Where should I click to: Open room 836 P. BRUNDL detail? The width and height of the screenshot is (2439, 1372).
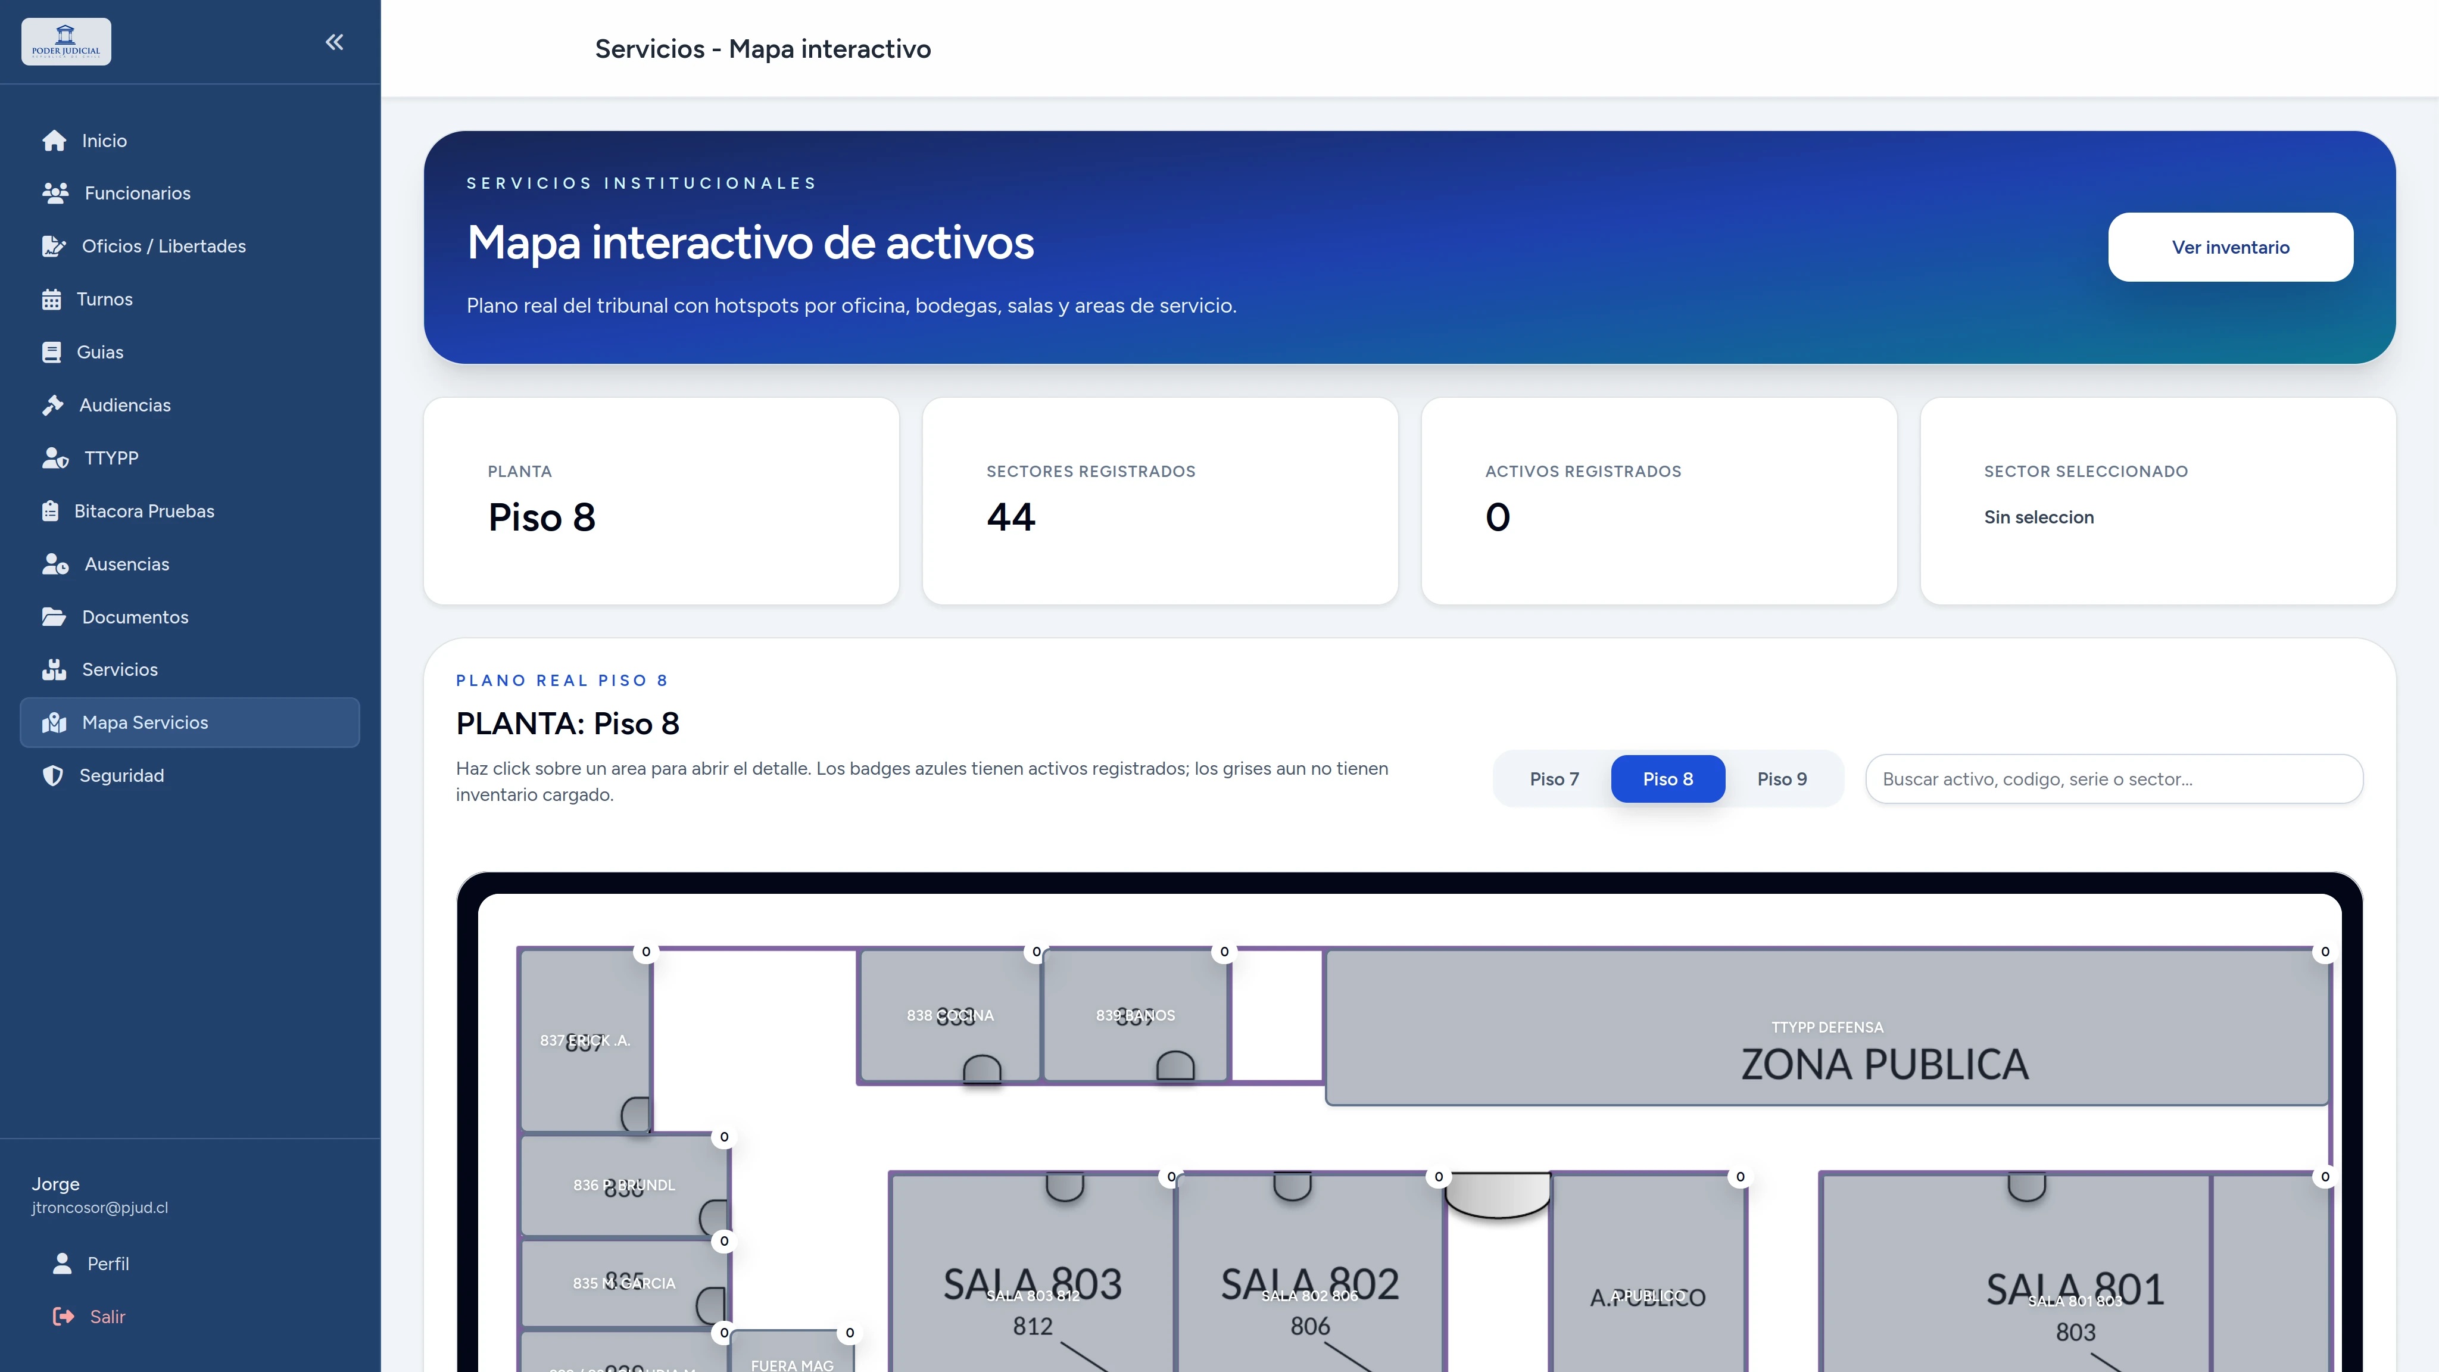[624, 1184]
